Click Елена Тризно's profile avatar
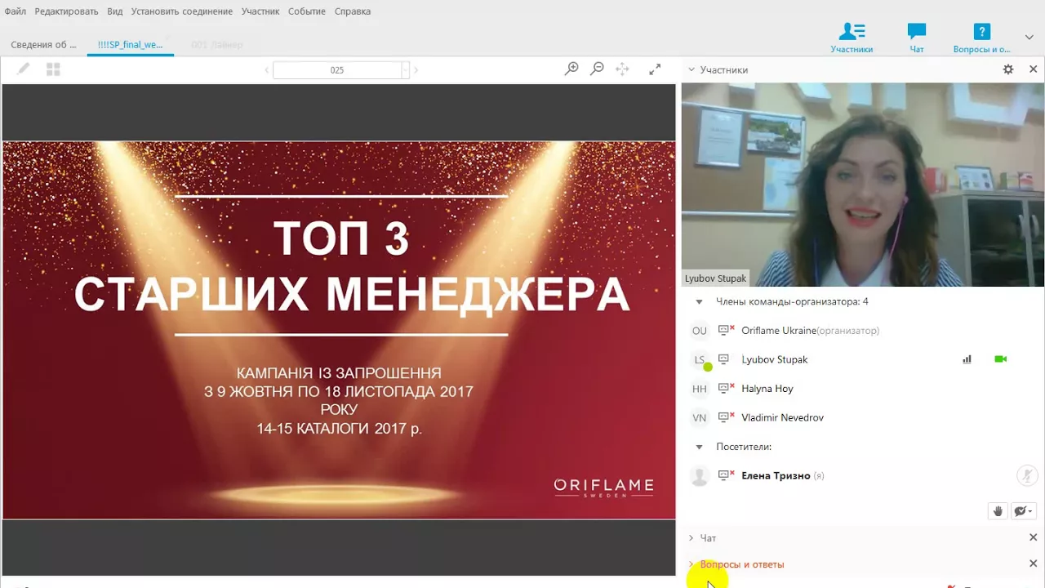 tap(699, 476)
